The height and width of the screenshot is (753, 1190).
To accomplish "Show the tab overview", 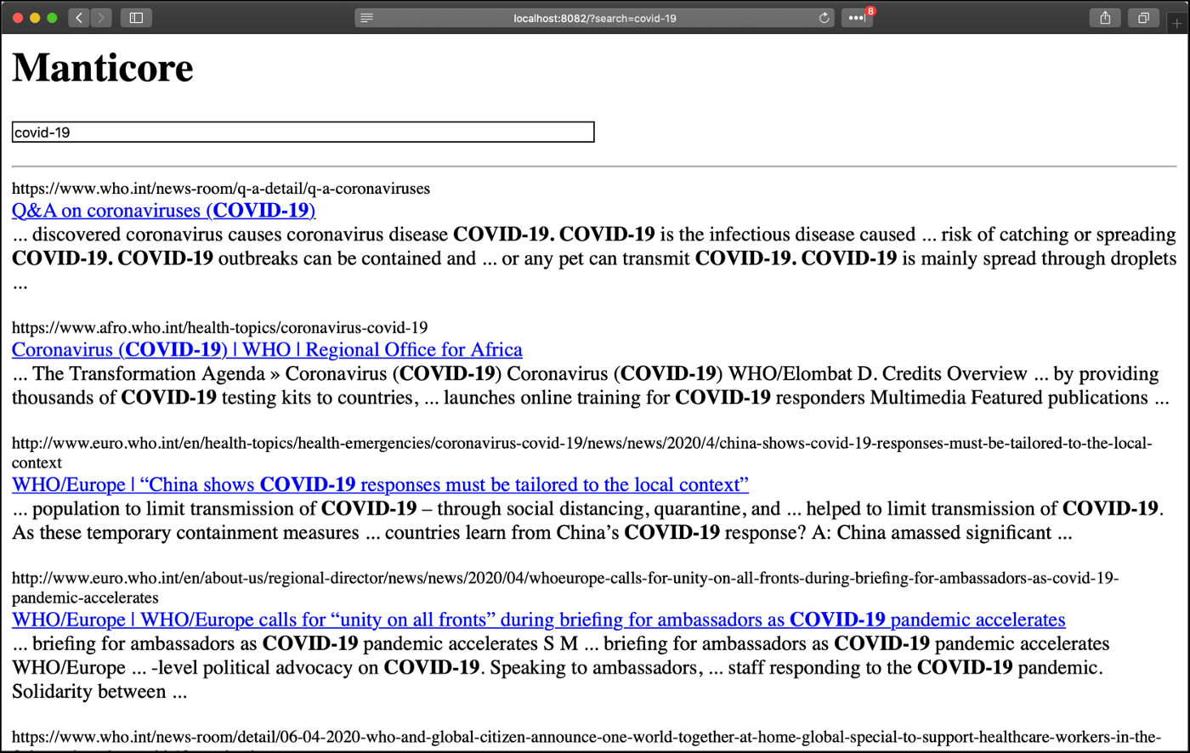I will (1143, 18).
